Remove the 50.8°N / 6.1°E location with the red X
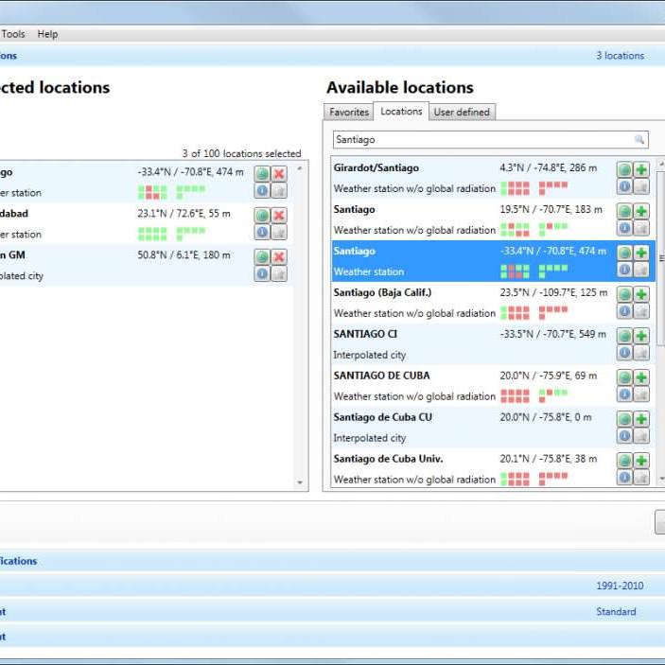Screen dimensions: 665x665 pyautogui.click(x=279, y=256)
